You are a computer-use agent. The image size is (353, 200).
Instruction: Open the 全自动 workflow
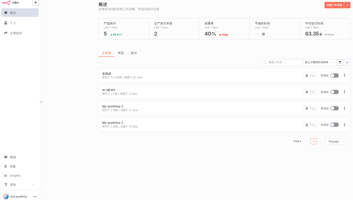click(x=224, y=75)
